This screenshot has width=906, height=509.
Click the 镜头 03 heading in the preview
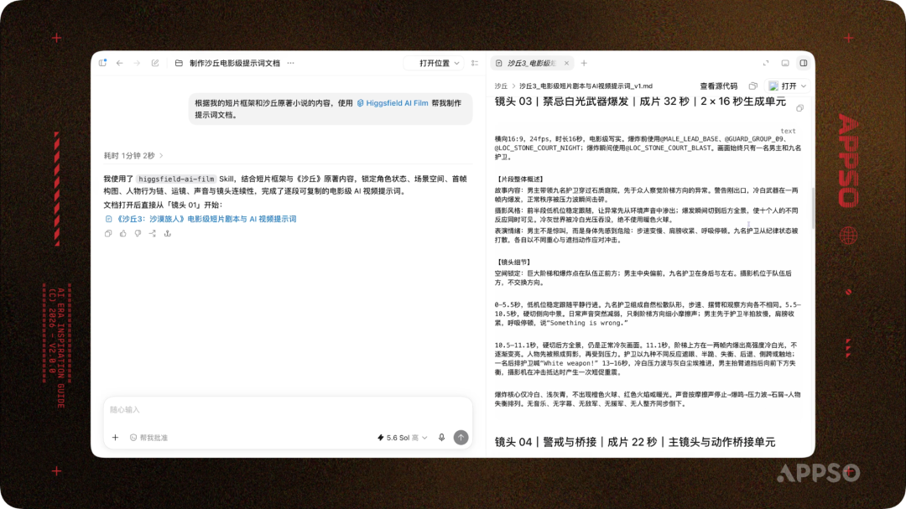point(640,101)
